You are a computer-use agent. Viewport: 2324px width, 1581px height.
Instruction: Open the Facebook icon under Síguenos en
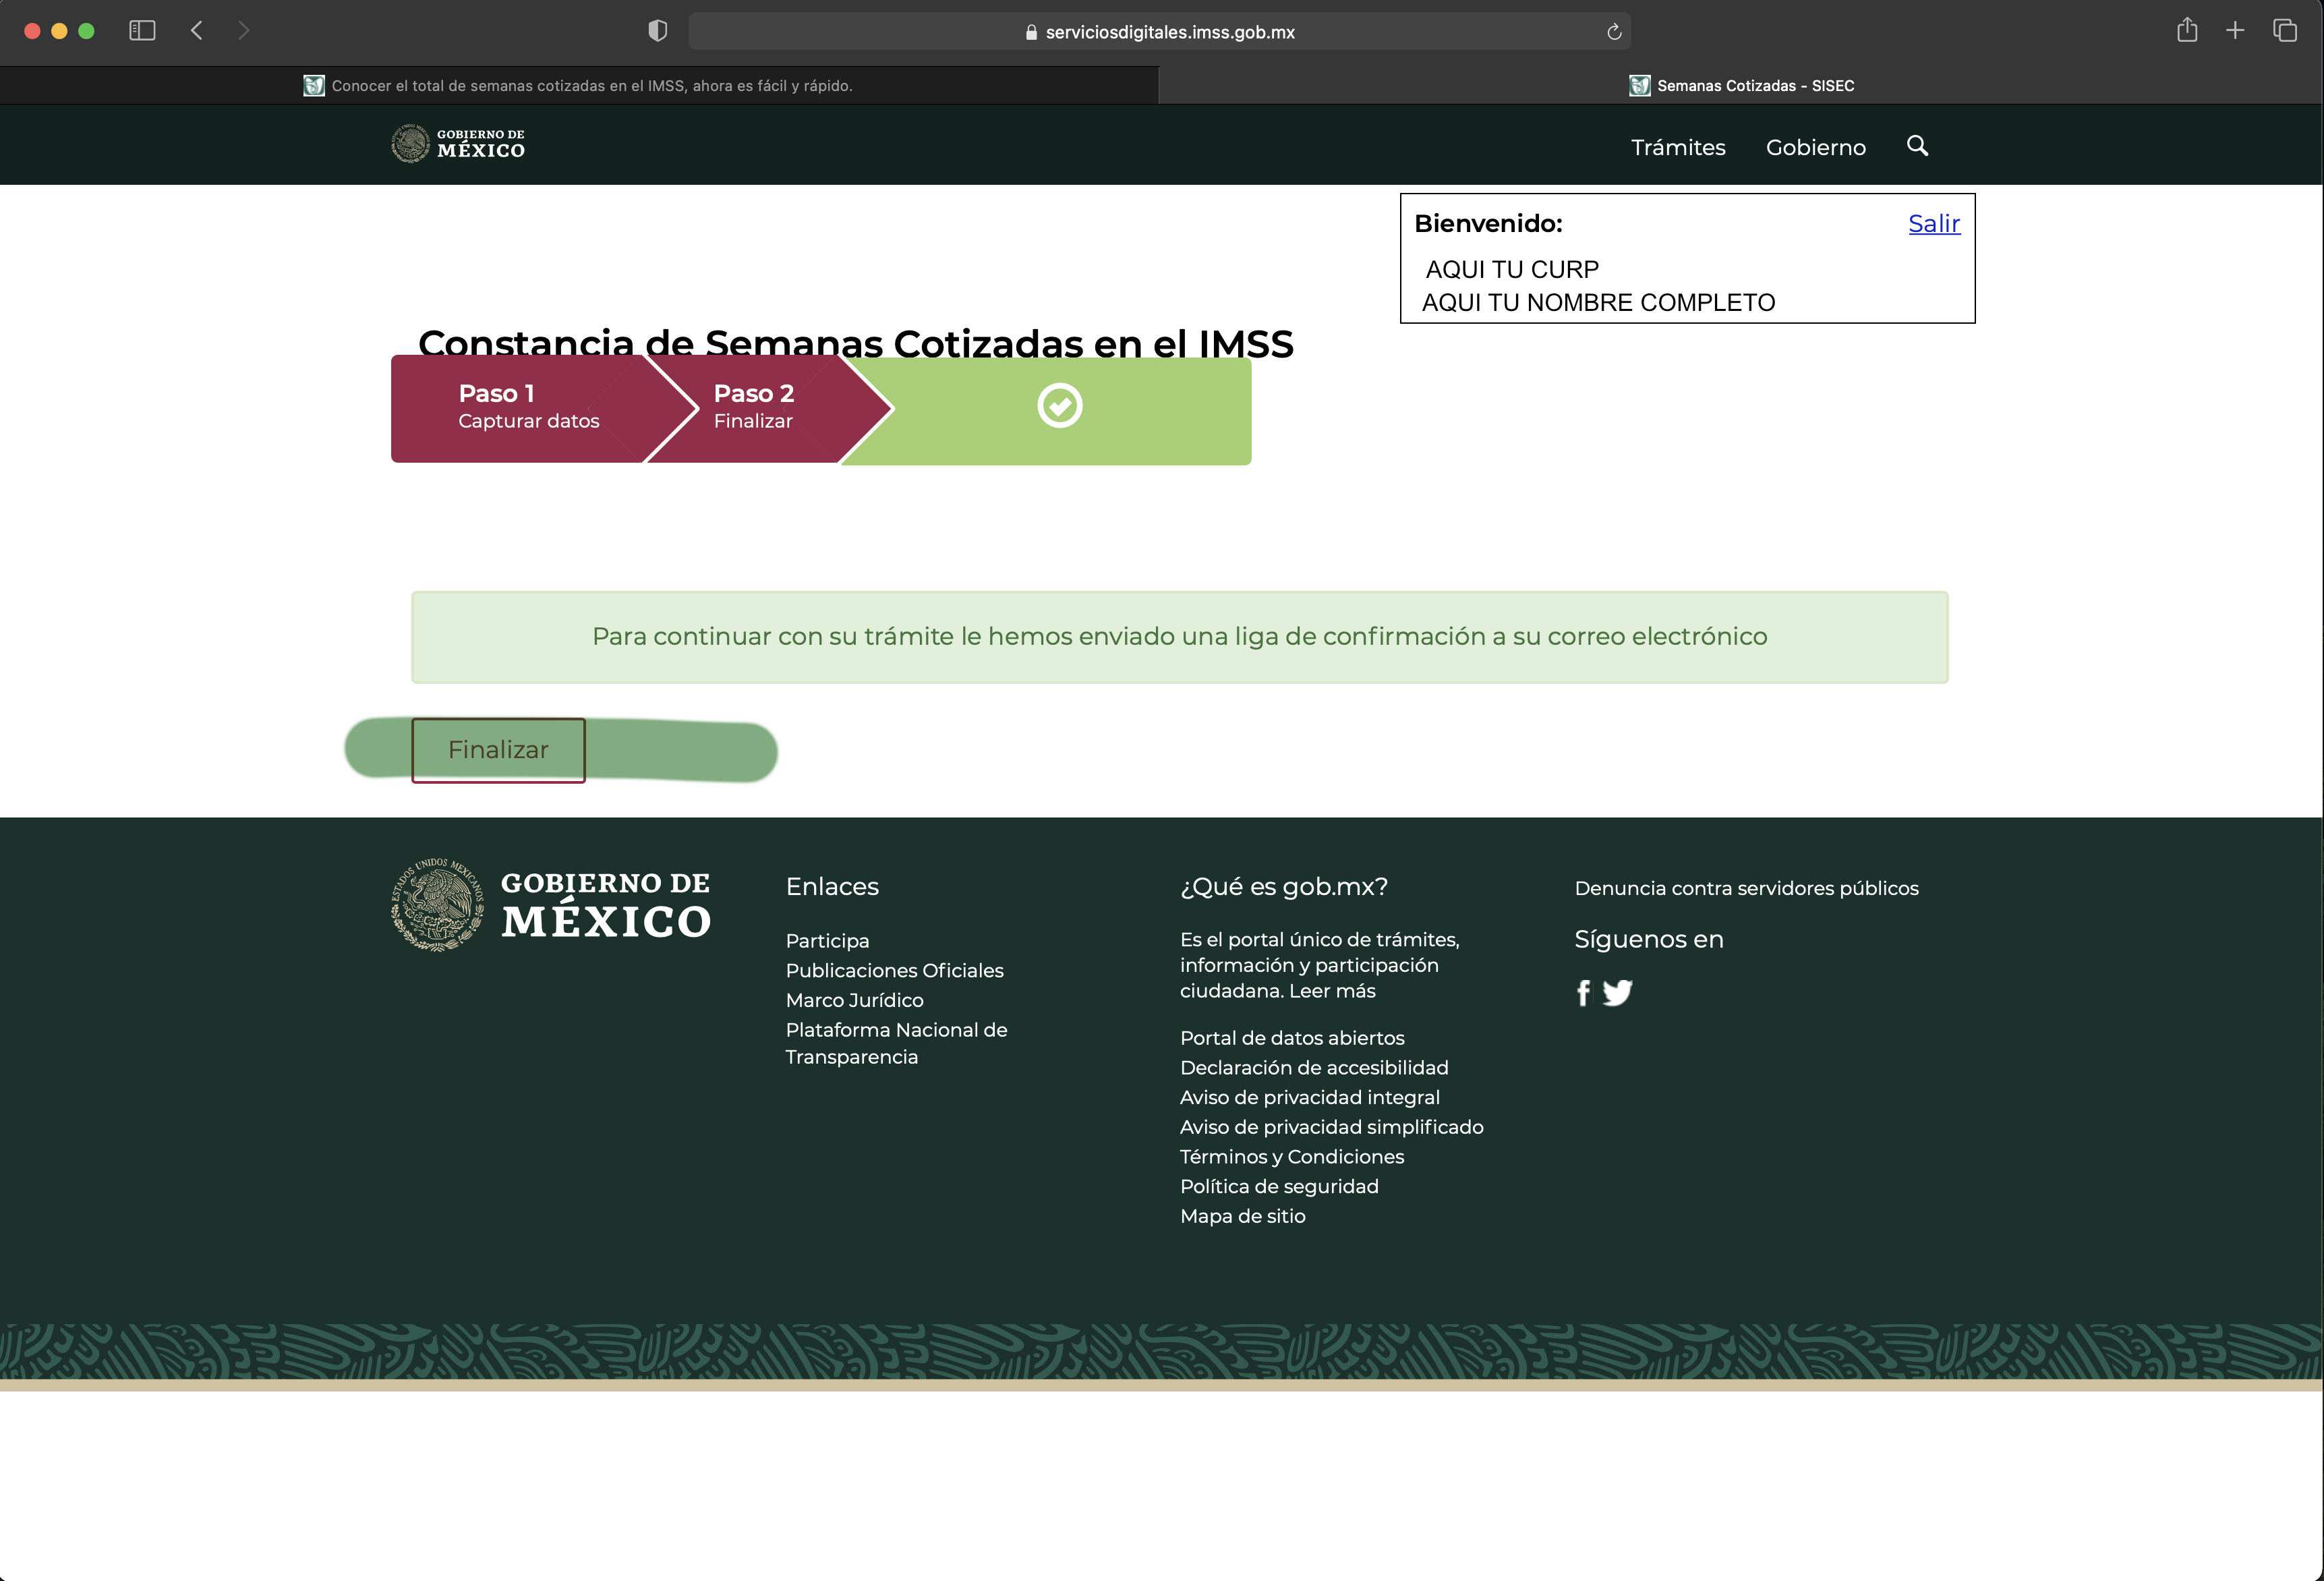pos(1583,993)
